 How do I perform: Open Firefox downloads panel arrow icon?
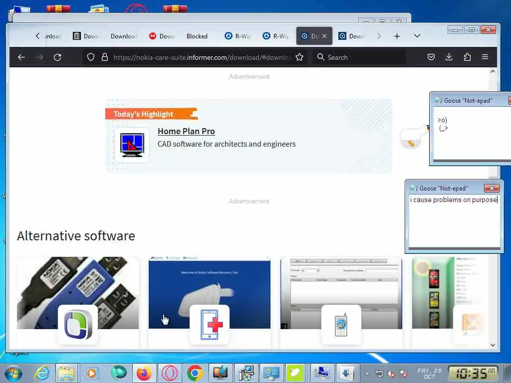(449, 57)
